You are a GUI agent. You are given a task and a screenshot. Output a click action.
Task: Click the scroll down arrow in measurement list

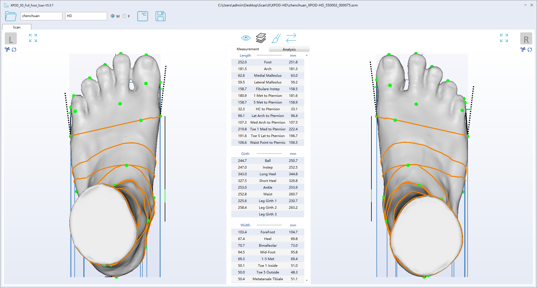(307, 280)
